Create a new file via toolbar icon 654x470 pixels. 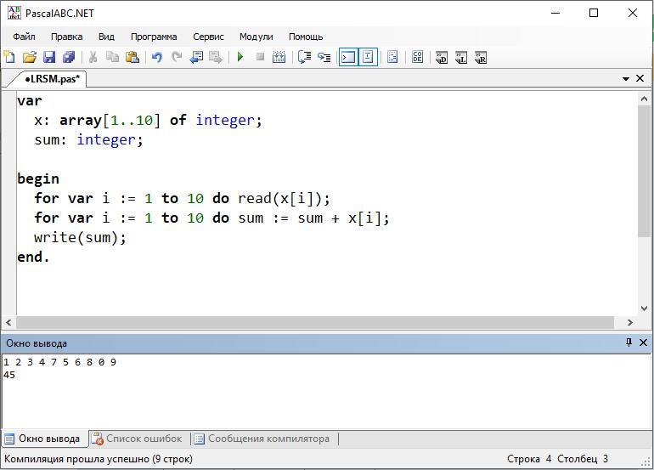pos(10,58)
